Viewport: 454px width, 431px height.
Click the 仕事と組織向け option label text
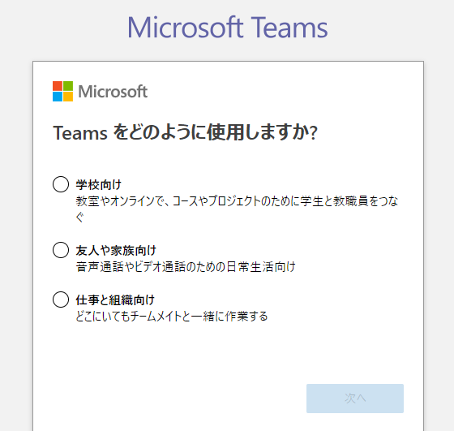coord(115,300)
